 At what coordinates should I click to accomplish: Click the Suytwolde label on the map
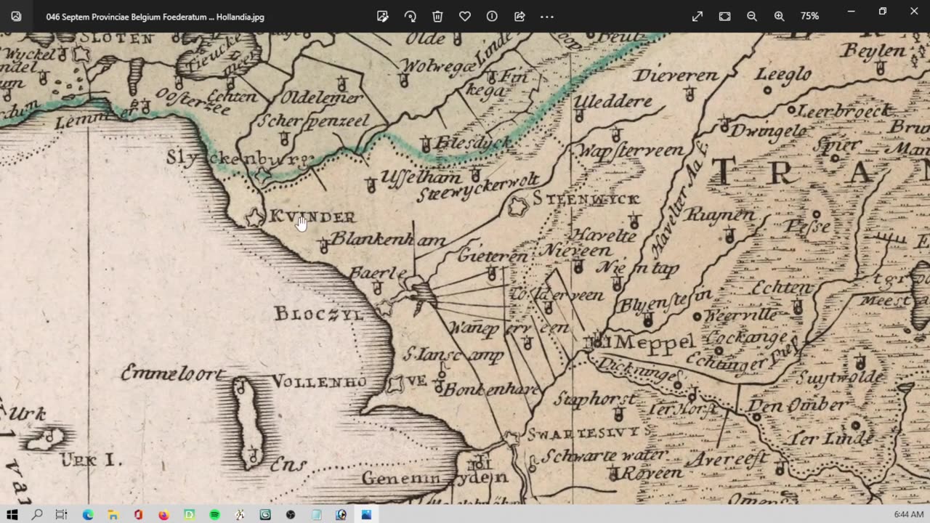tap(840, 378)
